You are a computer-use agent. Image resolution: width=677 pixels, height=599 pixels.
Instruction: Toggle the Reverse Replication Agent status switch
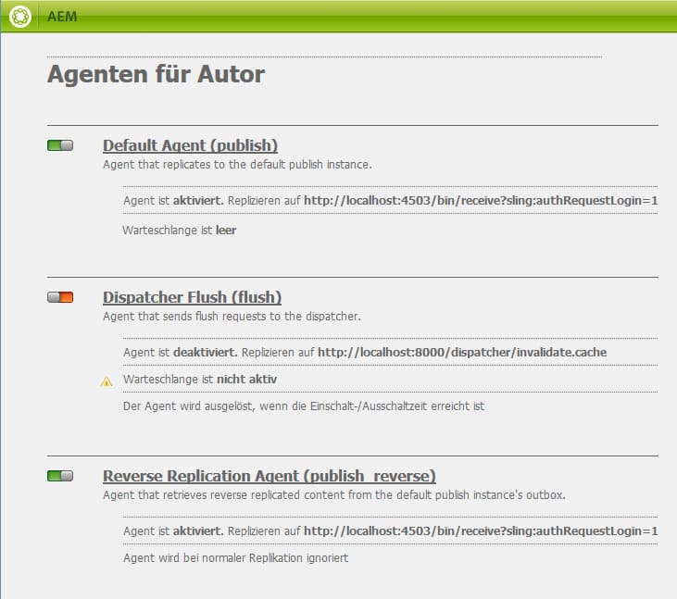point(60,476)
